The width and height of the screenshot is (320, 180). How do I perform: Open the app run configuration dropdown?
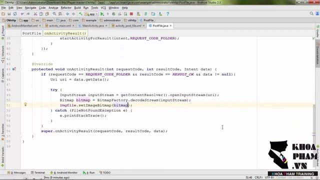click(91, 14)
